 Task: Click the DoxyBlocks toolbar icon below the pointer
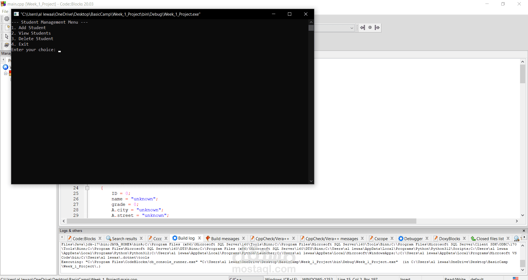tap(7, 45)
